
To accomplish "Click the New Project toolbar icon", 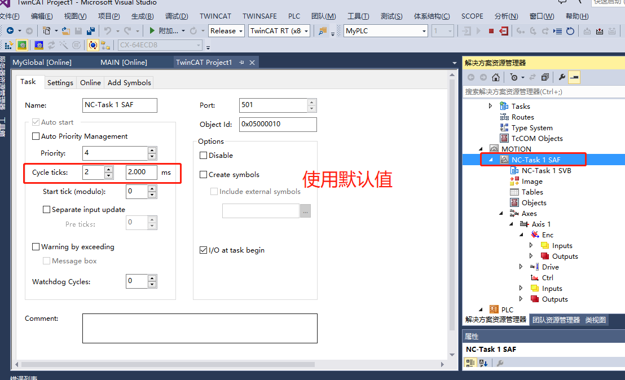I will point(47,30).
